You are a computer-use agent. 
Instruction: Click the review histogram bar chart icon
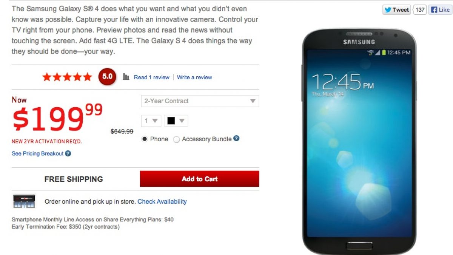[126, 77]
